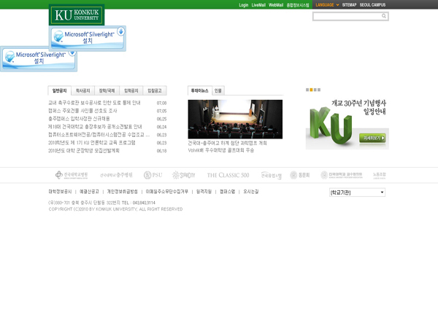Select the second orange banner dot
Screen dimensions: 438x328
click(x=311, y=90)
